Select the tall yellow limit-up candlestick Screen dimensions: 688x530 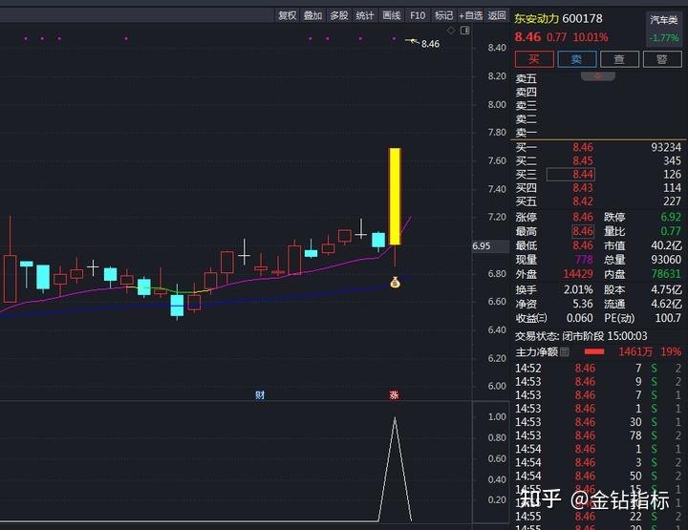click(395, 197)
